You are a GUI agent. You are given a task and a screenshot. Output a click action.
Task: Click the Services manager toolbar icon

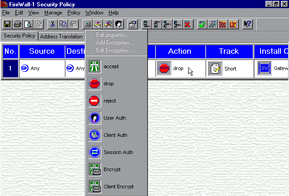(x=98, y=24)
